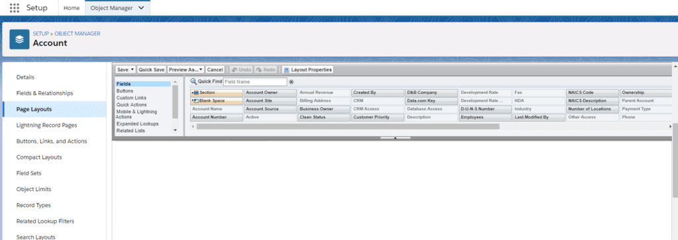This screenshot has height=240, width=678.
Task: Select the Last Modified By field
Action: pos(538,117)
